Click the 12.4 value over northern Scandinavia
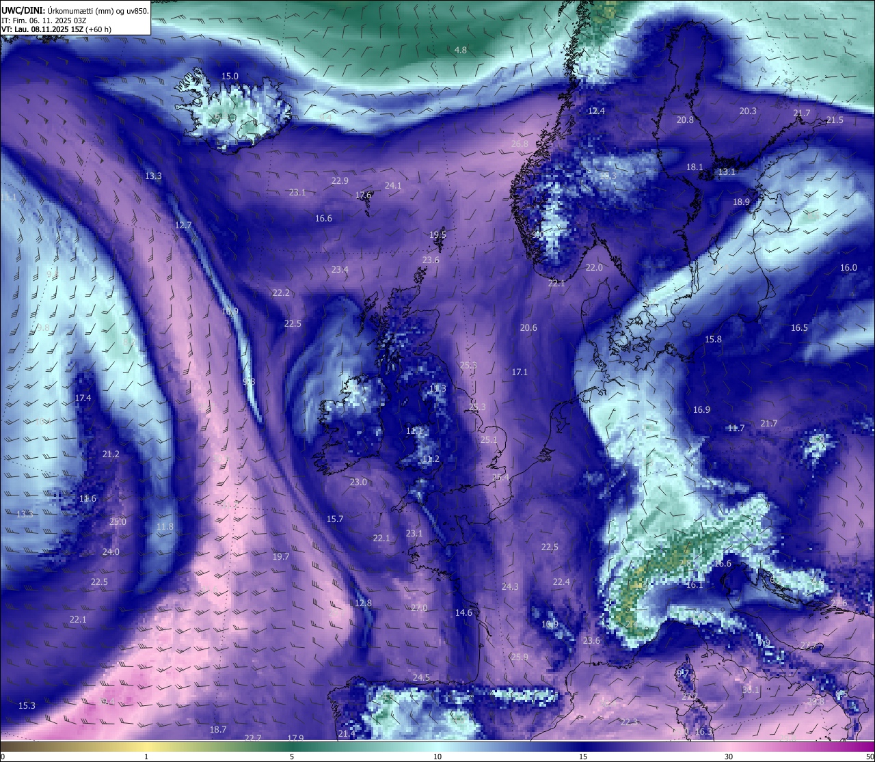Viewport: 875px width, 762px height. click(596, 111)
